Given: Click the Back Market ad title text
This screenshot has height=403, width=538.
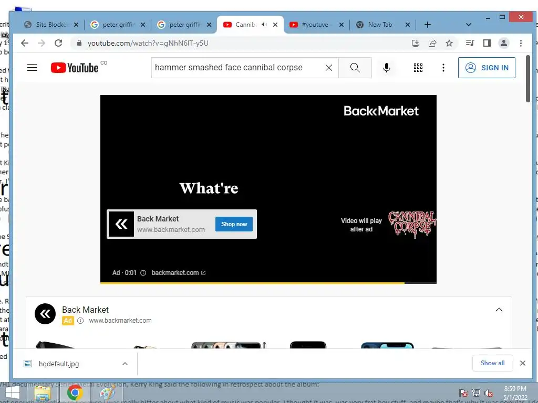Looking at the screenshot, I should click(86, 310).
